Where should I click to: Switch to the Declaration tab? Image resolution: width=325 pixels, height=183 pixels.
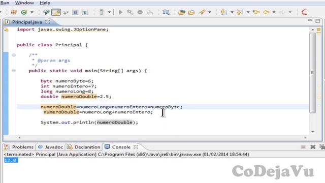tap(84, 147)
